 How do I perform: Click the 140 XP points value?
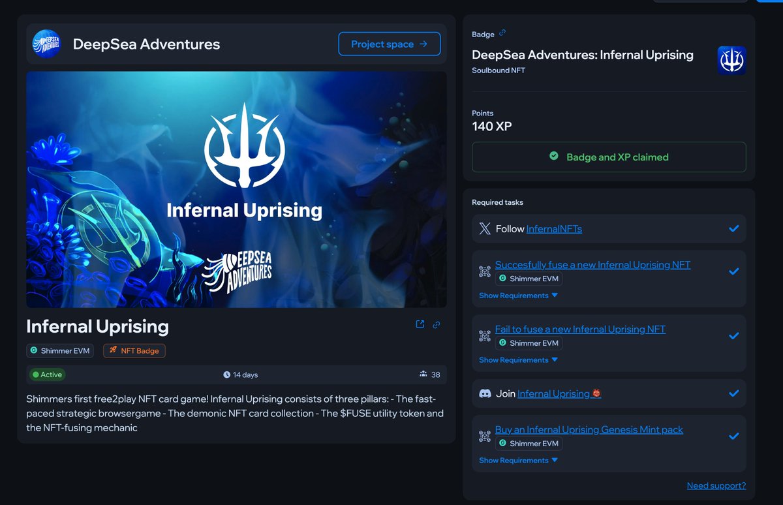click(492, 127)
